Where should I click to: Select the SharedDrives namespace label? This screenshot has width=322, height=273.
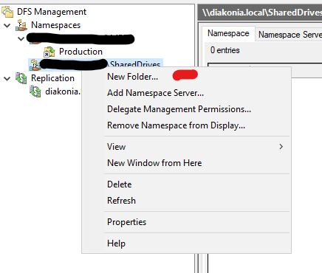135,64
